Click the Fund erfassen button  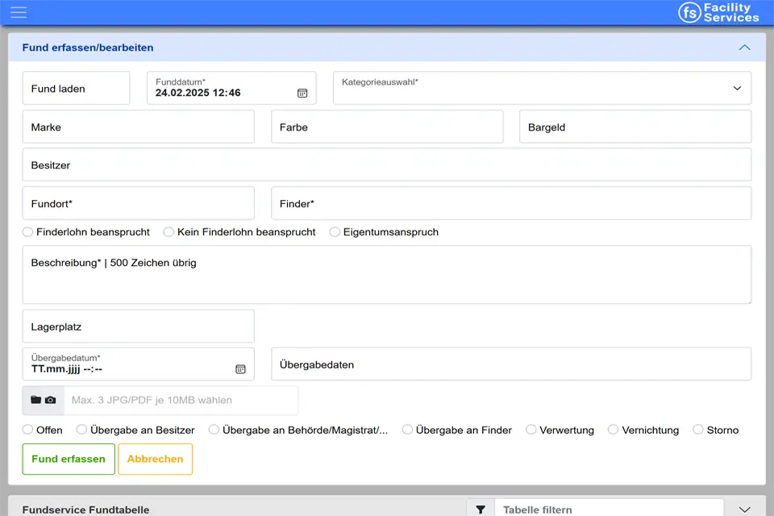pos(69,459)
